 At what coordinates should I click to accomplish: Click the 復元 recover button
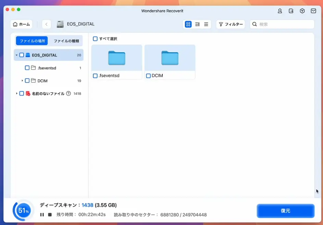click(x=286, y=211)
